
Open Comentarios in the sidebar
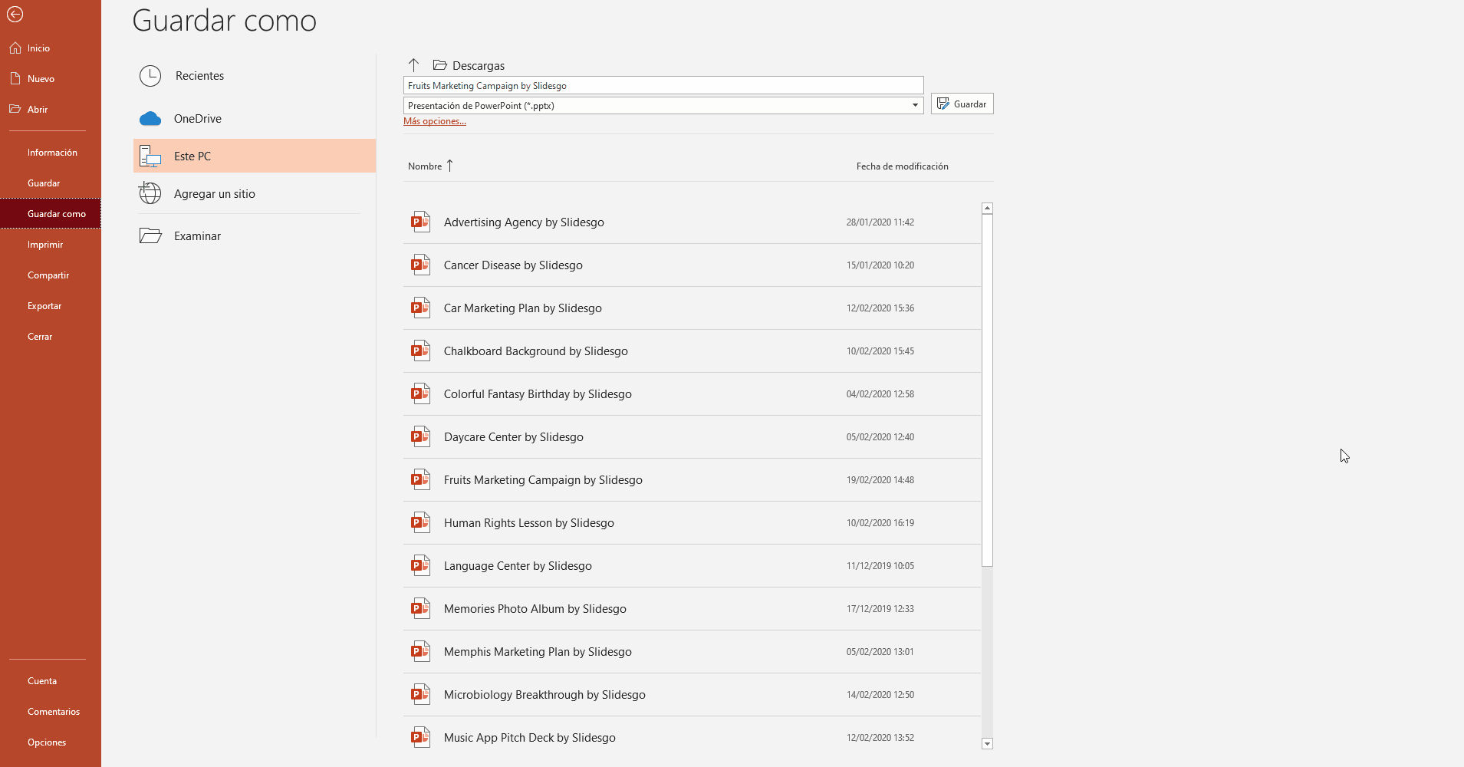coord(51,712)
